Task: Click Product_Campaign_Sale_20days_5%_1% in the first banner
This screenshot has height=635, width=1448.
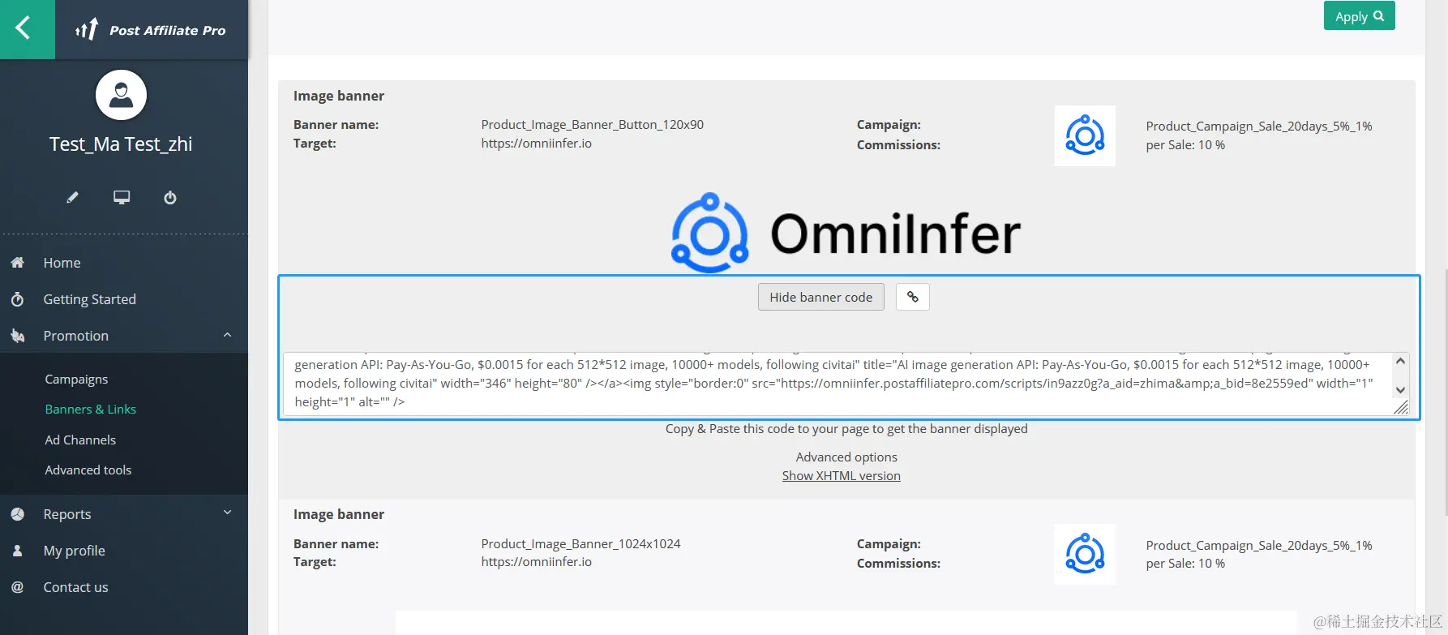Action: click(1259, 127)
